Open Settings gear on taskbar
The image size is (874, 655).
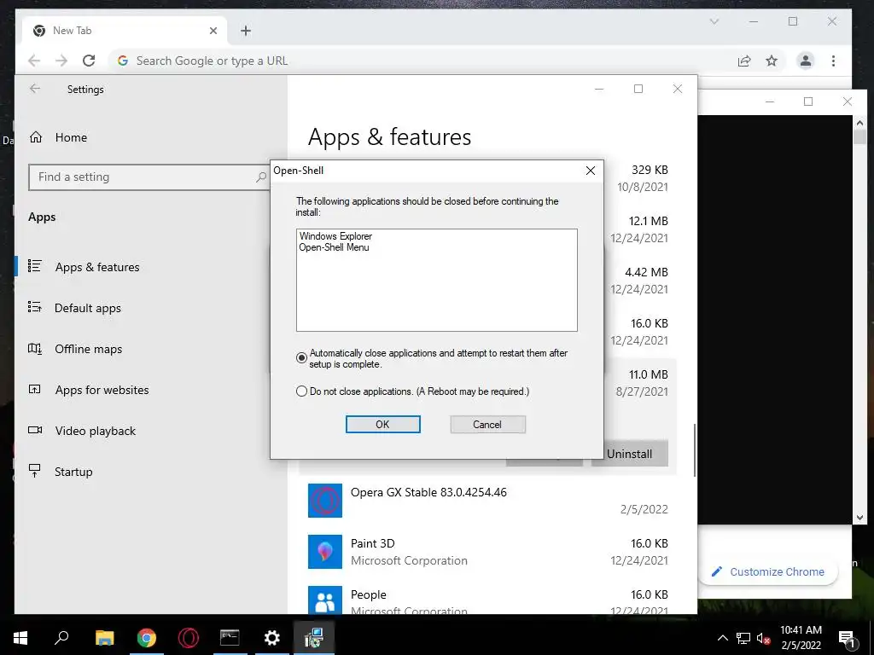click(x=271, y=638)
